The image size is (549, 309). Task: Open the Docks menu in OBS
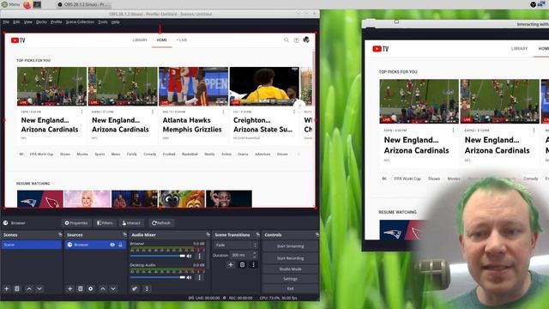click(41, 21)
